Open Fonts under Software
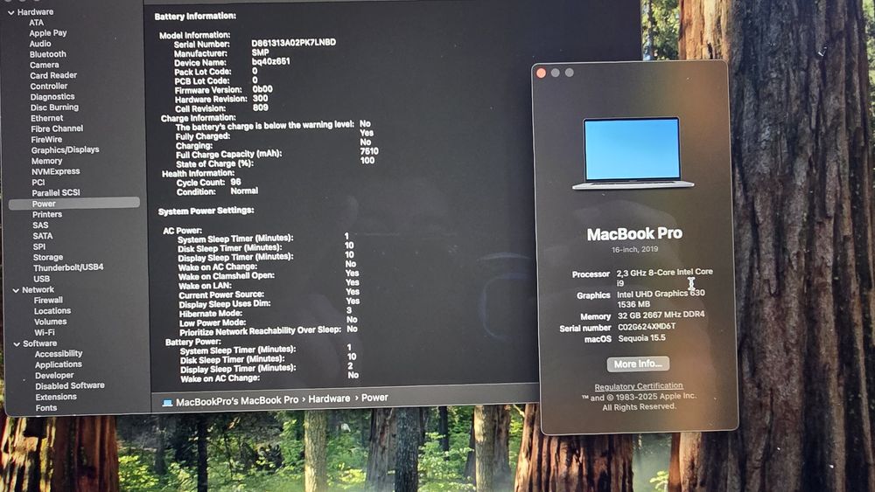Image resolution: width=875 pixels, height=492 pixels. click(45, 408)
